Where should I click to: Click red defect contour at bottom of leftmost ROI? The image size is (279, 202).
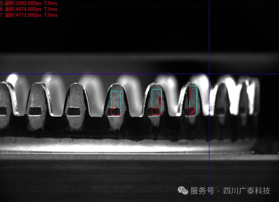coord(115,112)
